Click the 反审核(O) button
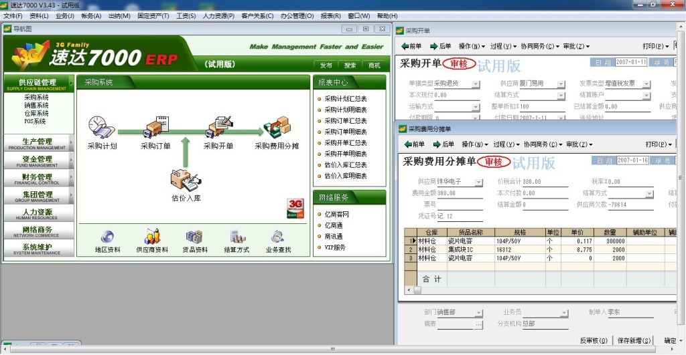The image size is (686, 355). 594,340
